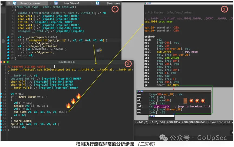
Task: Click header icons of the lower graph node
Action: point(141,91)
